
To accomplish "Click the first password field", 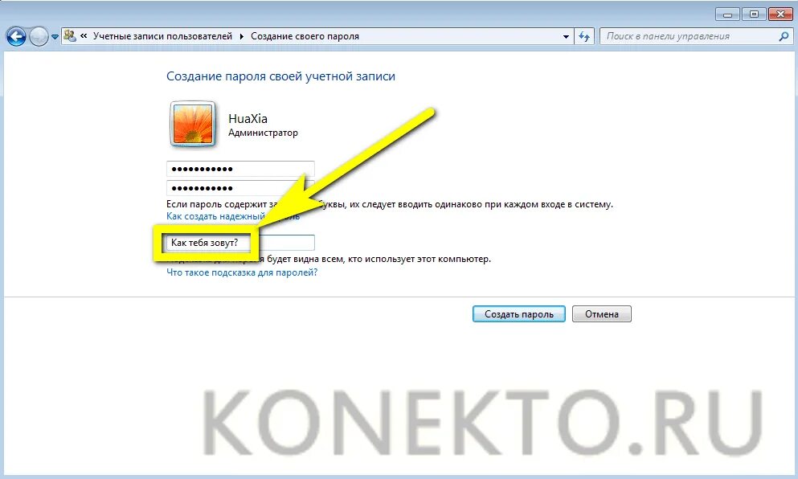I will coord(240,169).
